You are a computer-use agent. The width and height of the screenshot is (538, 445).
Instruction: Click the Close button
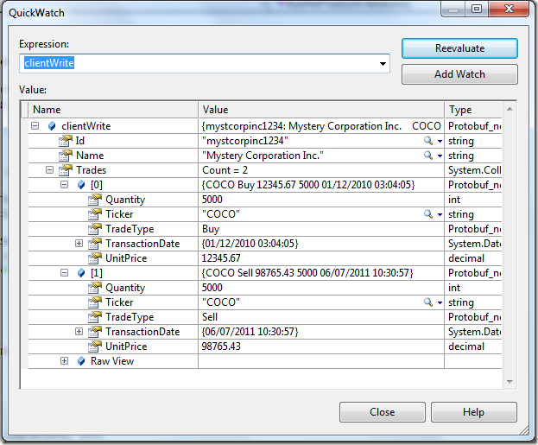(383, 412)
